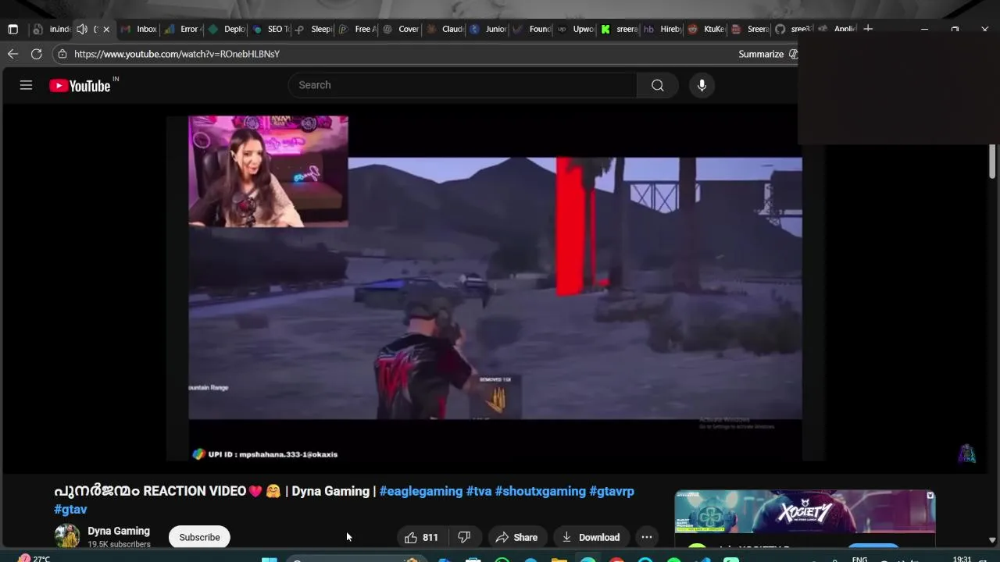
Task: Close the current YouTube tab
Action: (x=106, y=29)
